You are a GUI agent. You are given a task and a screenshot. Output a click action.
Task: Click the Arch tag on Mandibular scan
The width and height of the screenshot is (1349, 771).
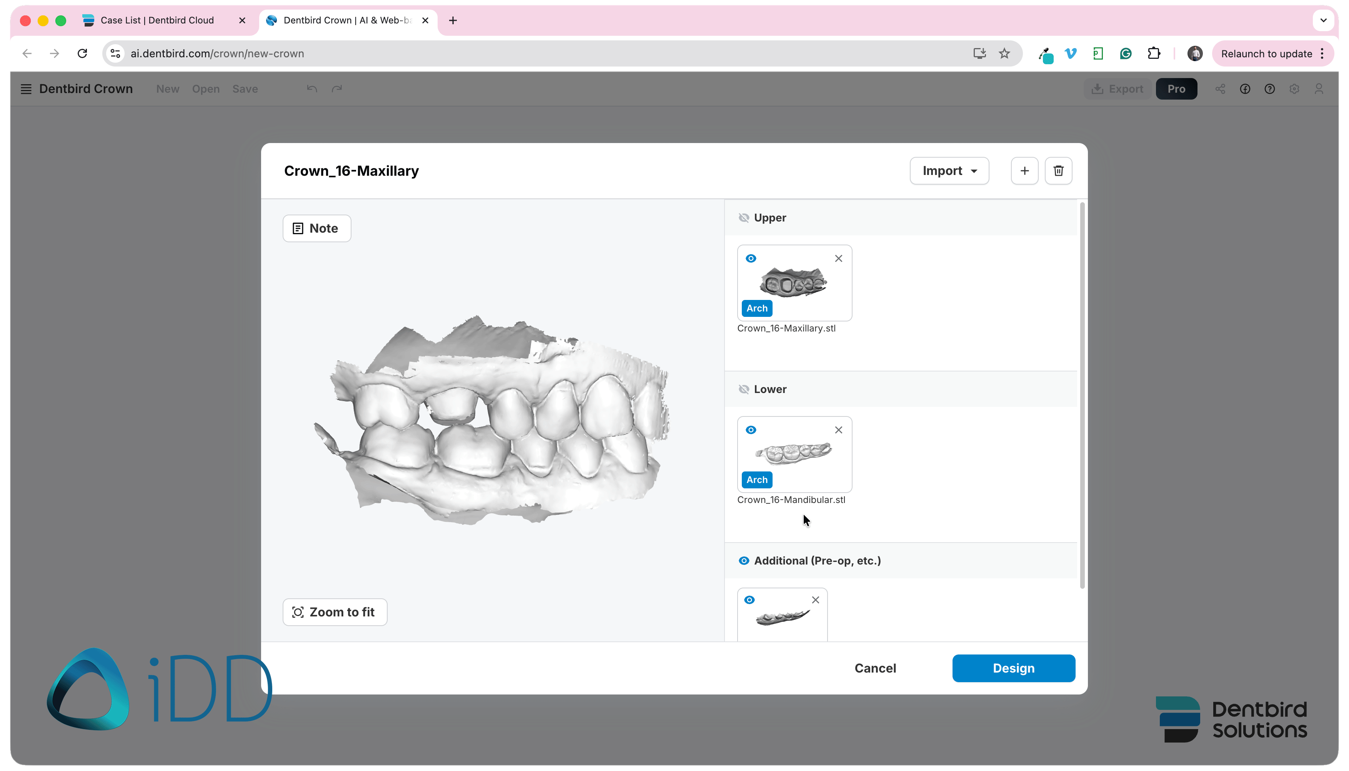pos(756,480)
